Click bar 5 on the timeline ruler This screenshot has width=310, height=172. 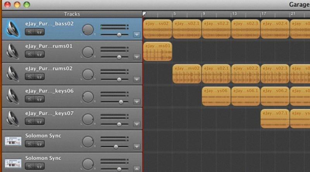click(x=174, y=14)
